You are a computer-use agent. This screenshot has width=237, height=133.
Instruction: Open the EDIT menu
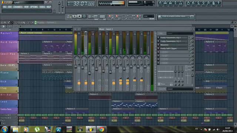(10, 7)
